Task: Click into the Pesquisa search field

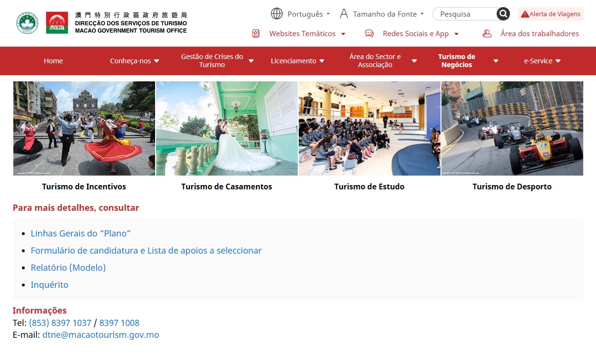Action: tap(464, 14)
